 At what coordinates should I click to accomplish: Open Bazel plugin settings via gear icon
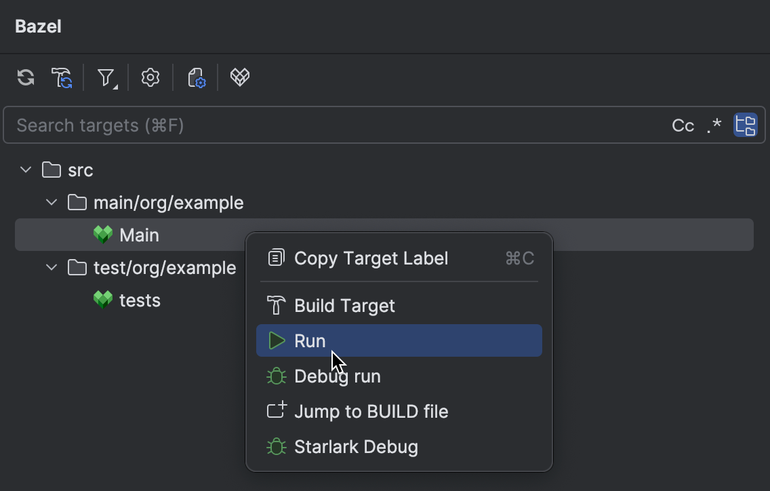[150, 77]
